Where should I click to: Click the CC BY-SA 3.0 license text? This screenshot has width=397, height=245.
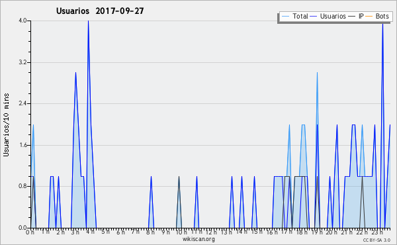pos(376,240)
